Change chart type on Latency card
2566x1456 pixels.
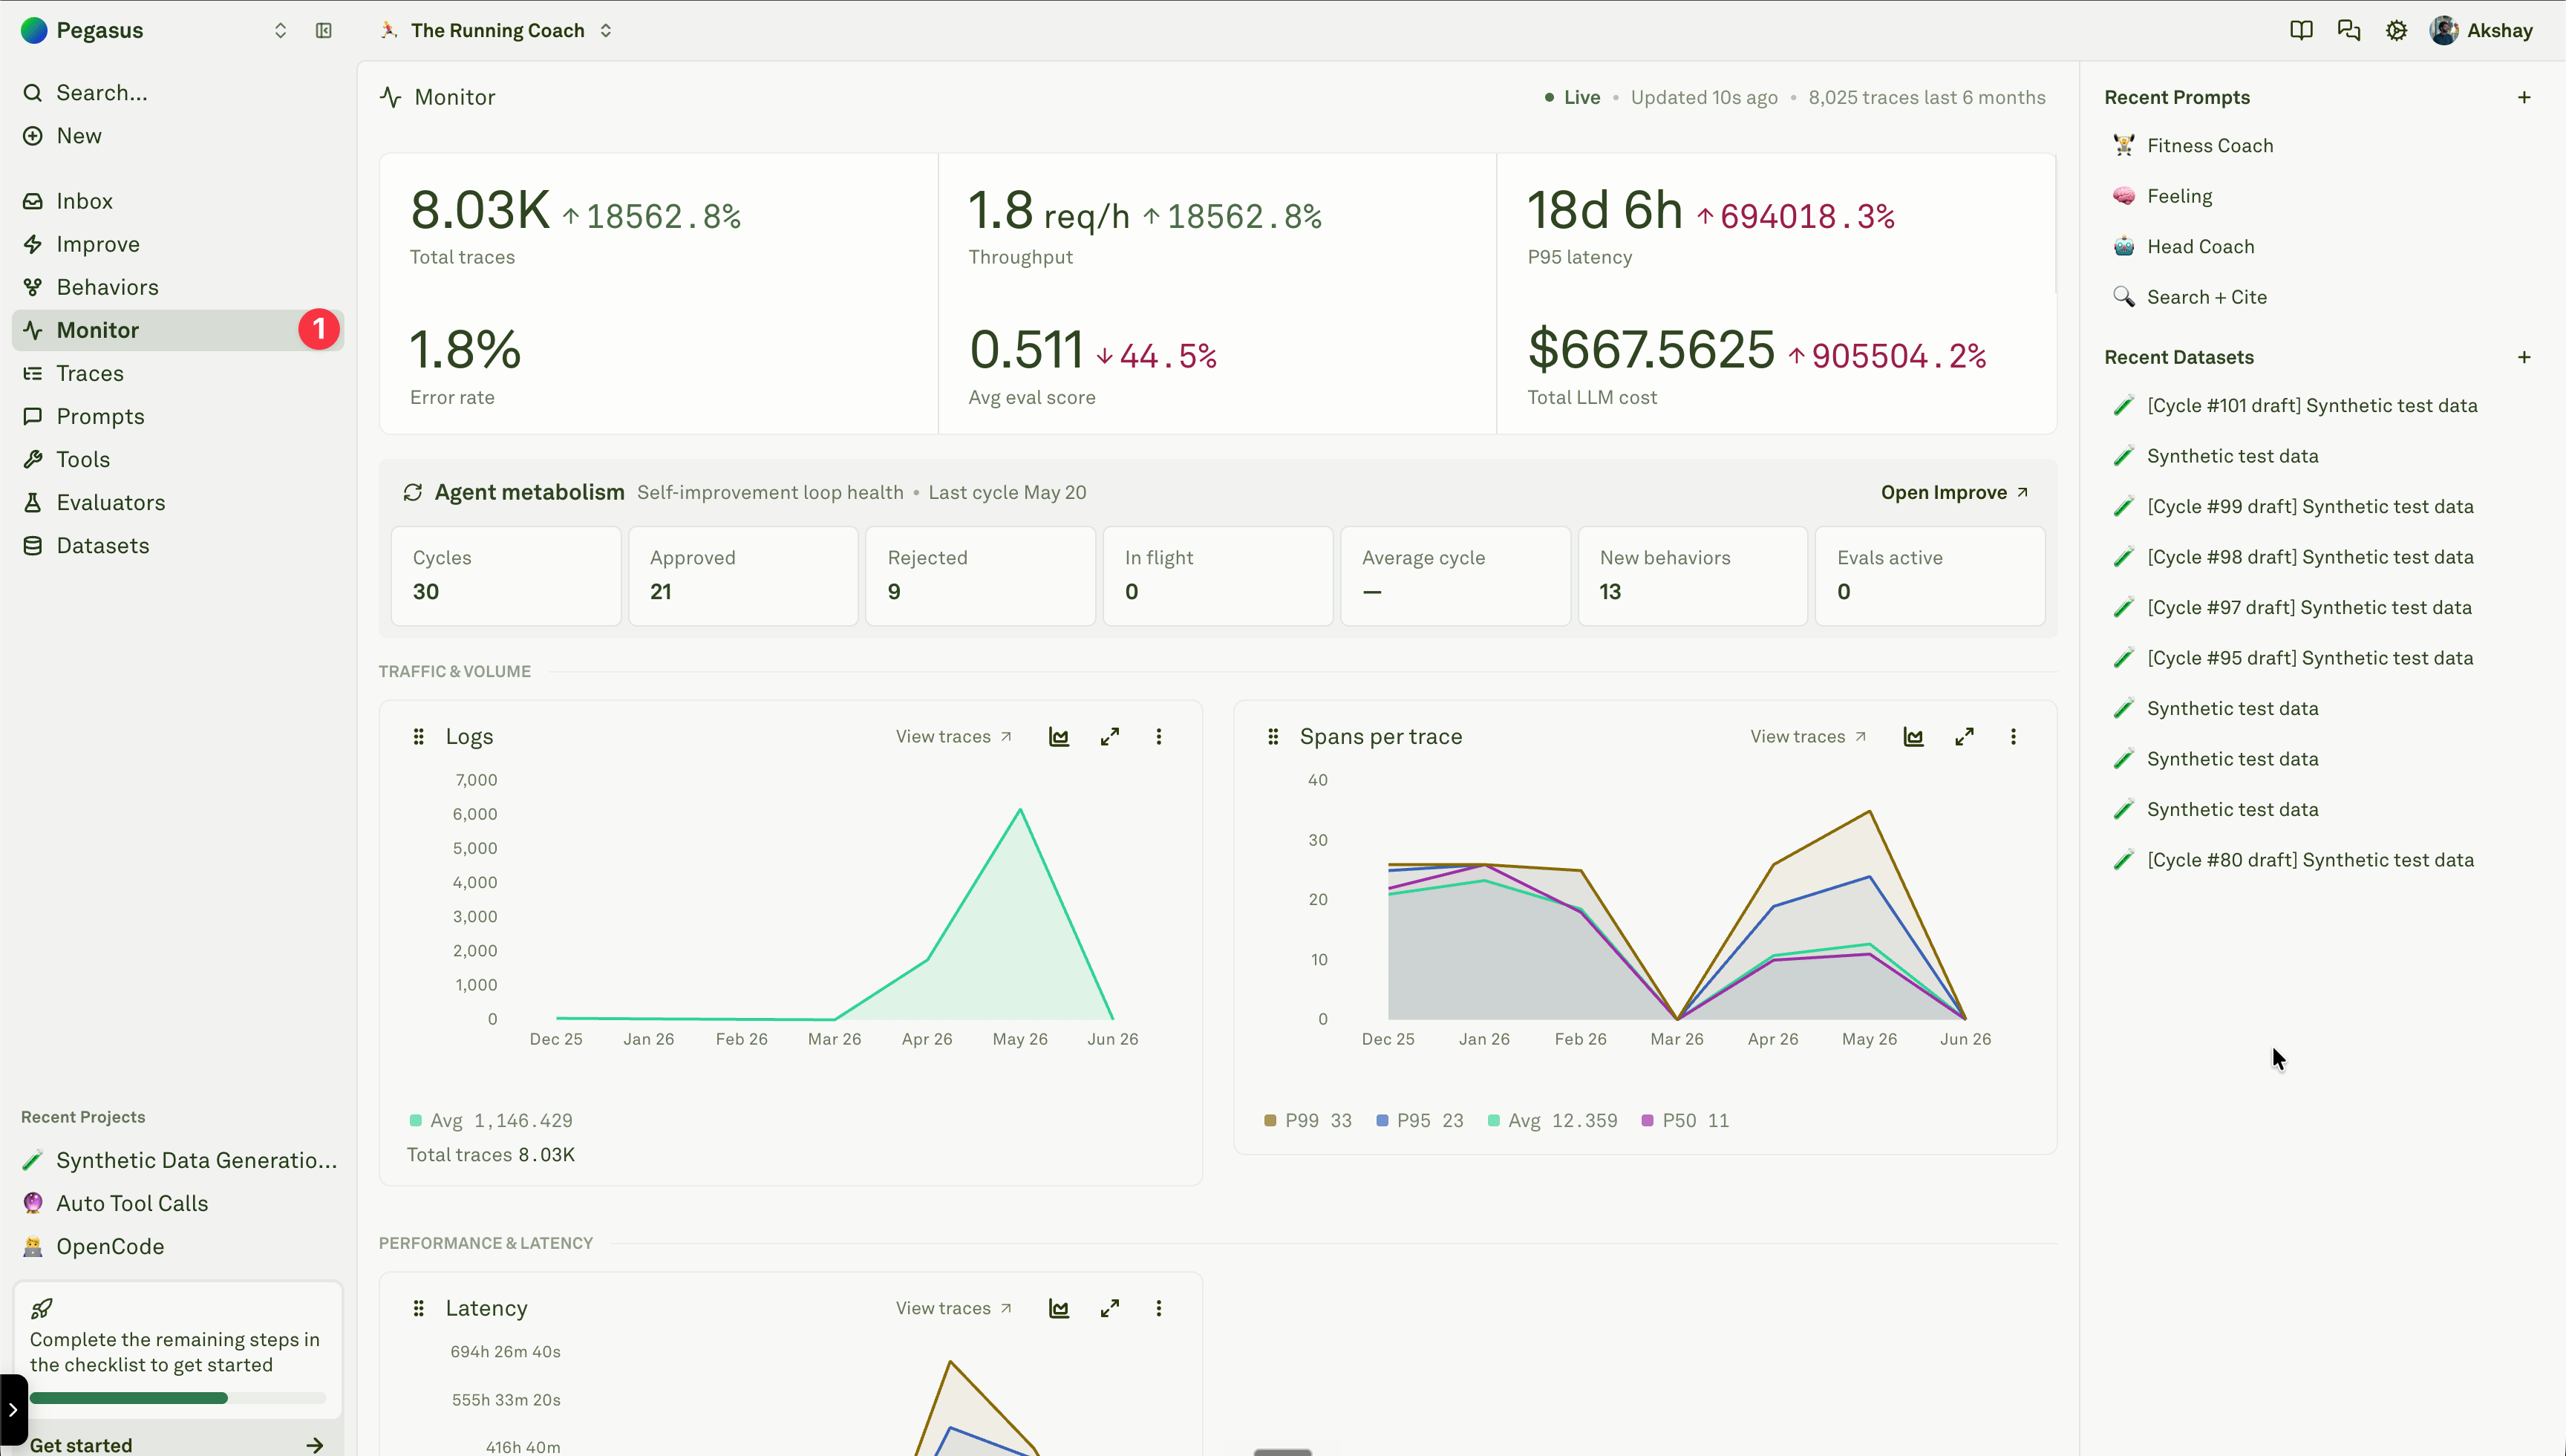(1058, 1308)
